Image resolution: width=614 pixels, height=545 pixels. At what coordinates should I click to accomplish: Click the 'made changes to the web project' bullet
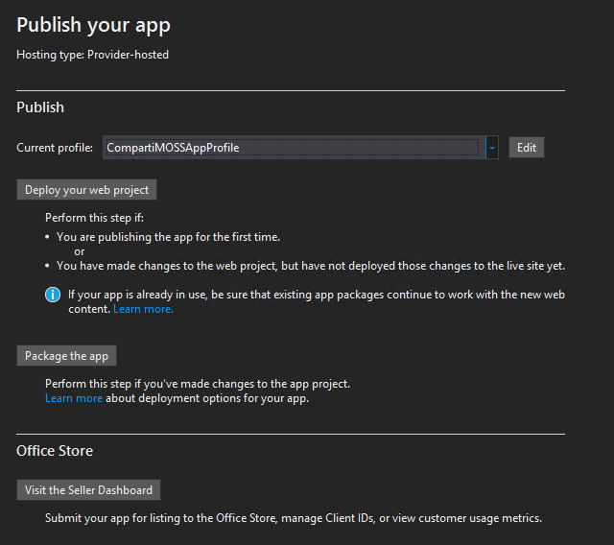310,266
